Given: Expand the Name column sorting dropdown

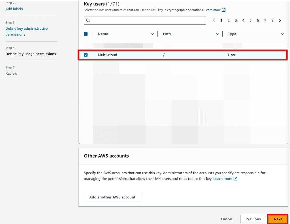Looking at the screenshot, I should point(152,34).
